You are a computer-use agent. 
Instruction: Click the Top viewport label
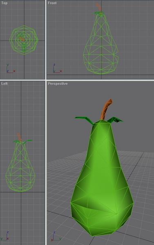(x=4, y=3)
